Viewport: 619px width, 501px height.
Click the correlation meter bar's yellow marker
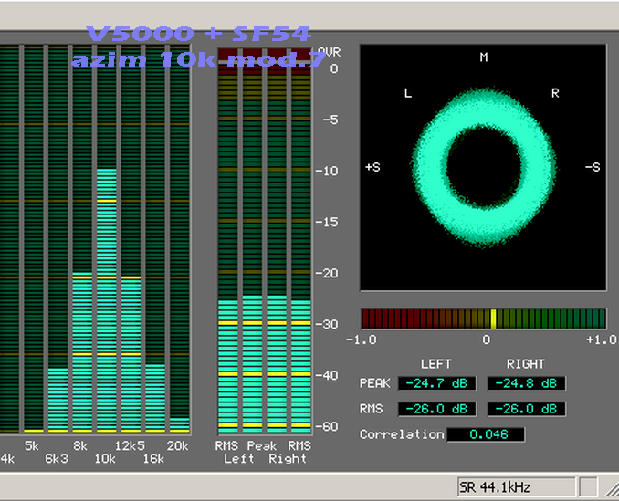click(493, 318)
